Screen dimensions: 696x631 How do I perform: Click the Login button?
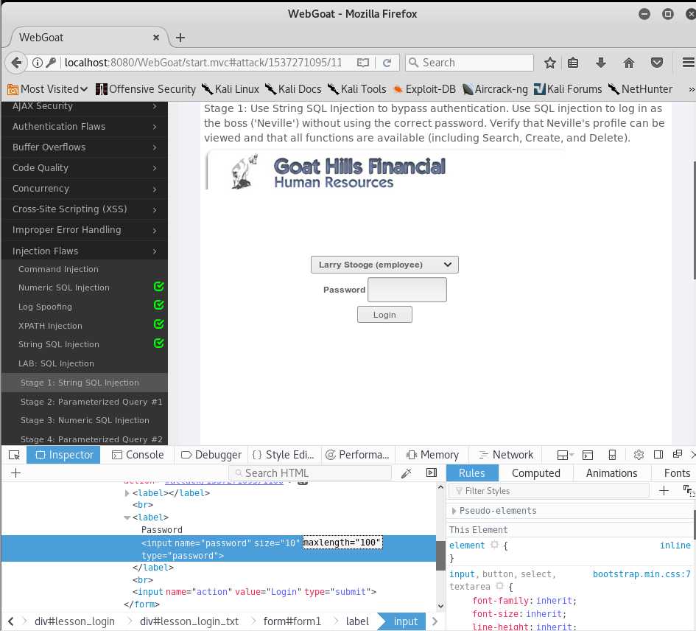[384, 315]
